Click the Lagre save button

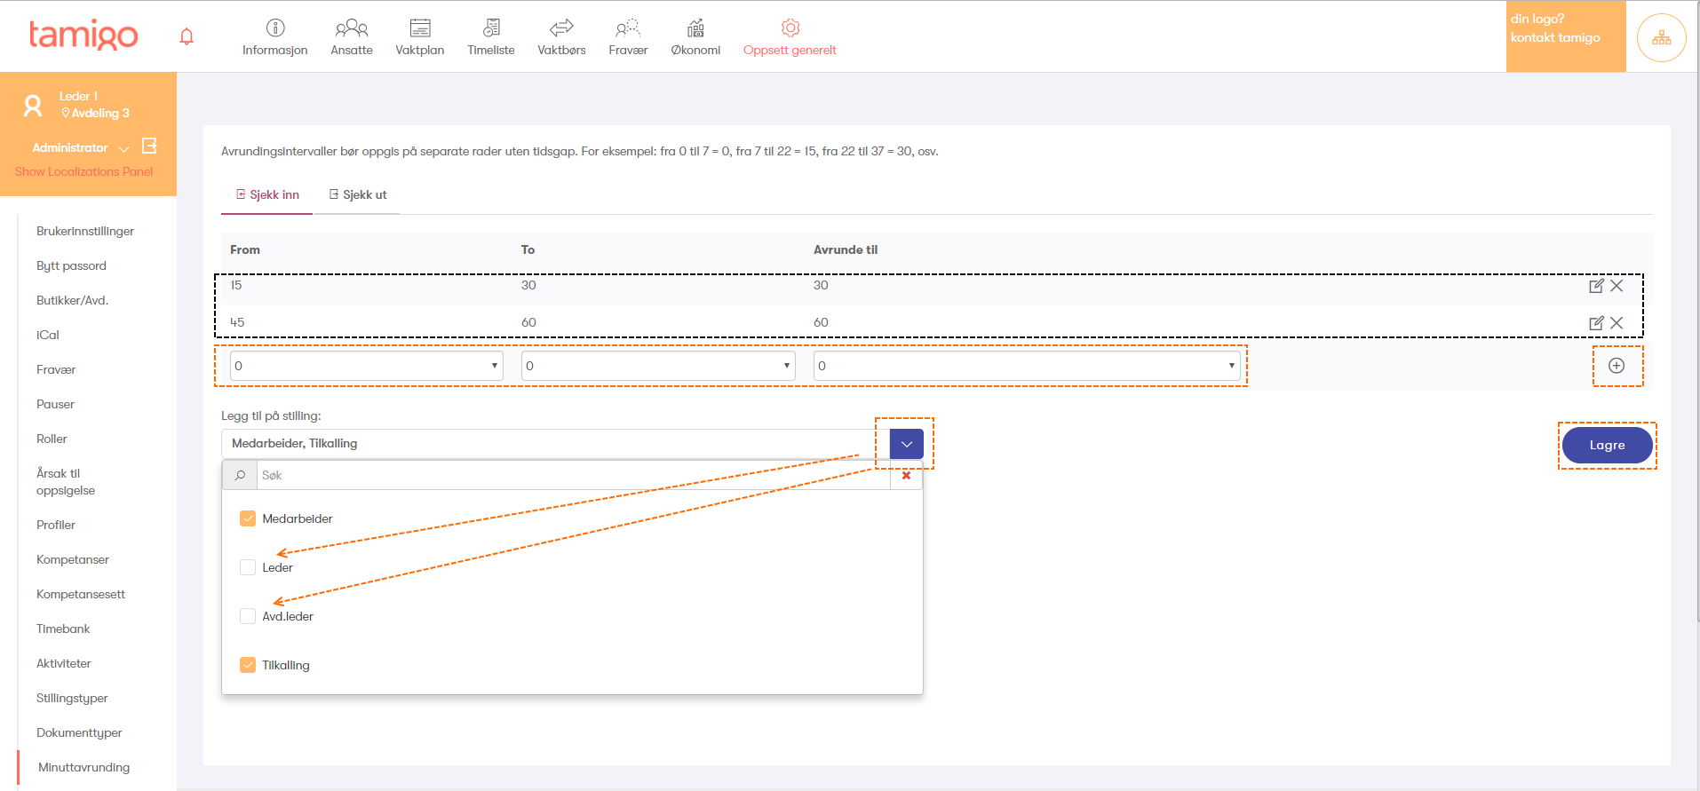[x=1607, y=445]
